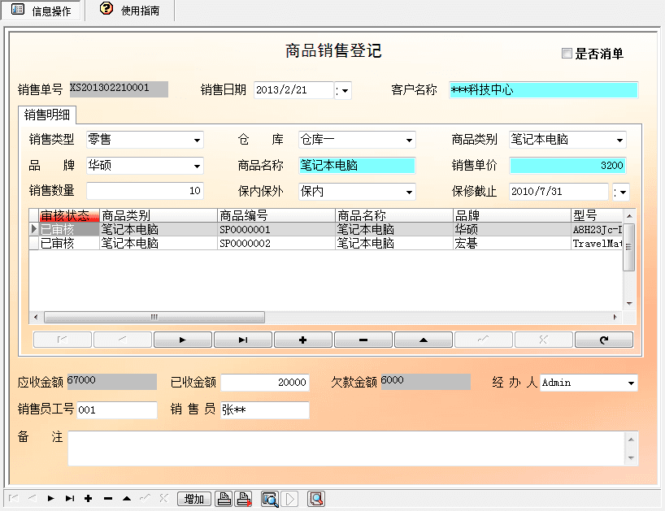Click refresh icon in detail navigator
The width and height of the screenshot is (665, 511).
click(x=604, y=340)
